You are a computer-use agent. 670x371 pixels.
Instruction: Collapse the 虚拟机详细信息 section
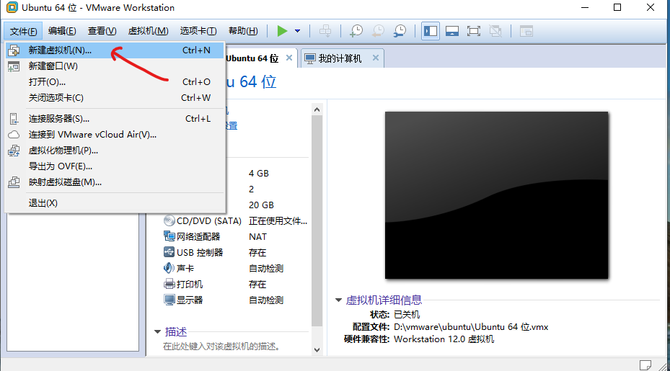pos(338,300)
